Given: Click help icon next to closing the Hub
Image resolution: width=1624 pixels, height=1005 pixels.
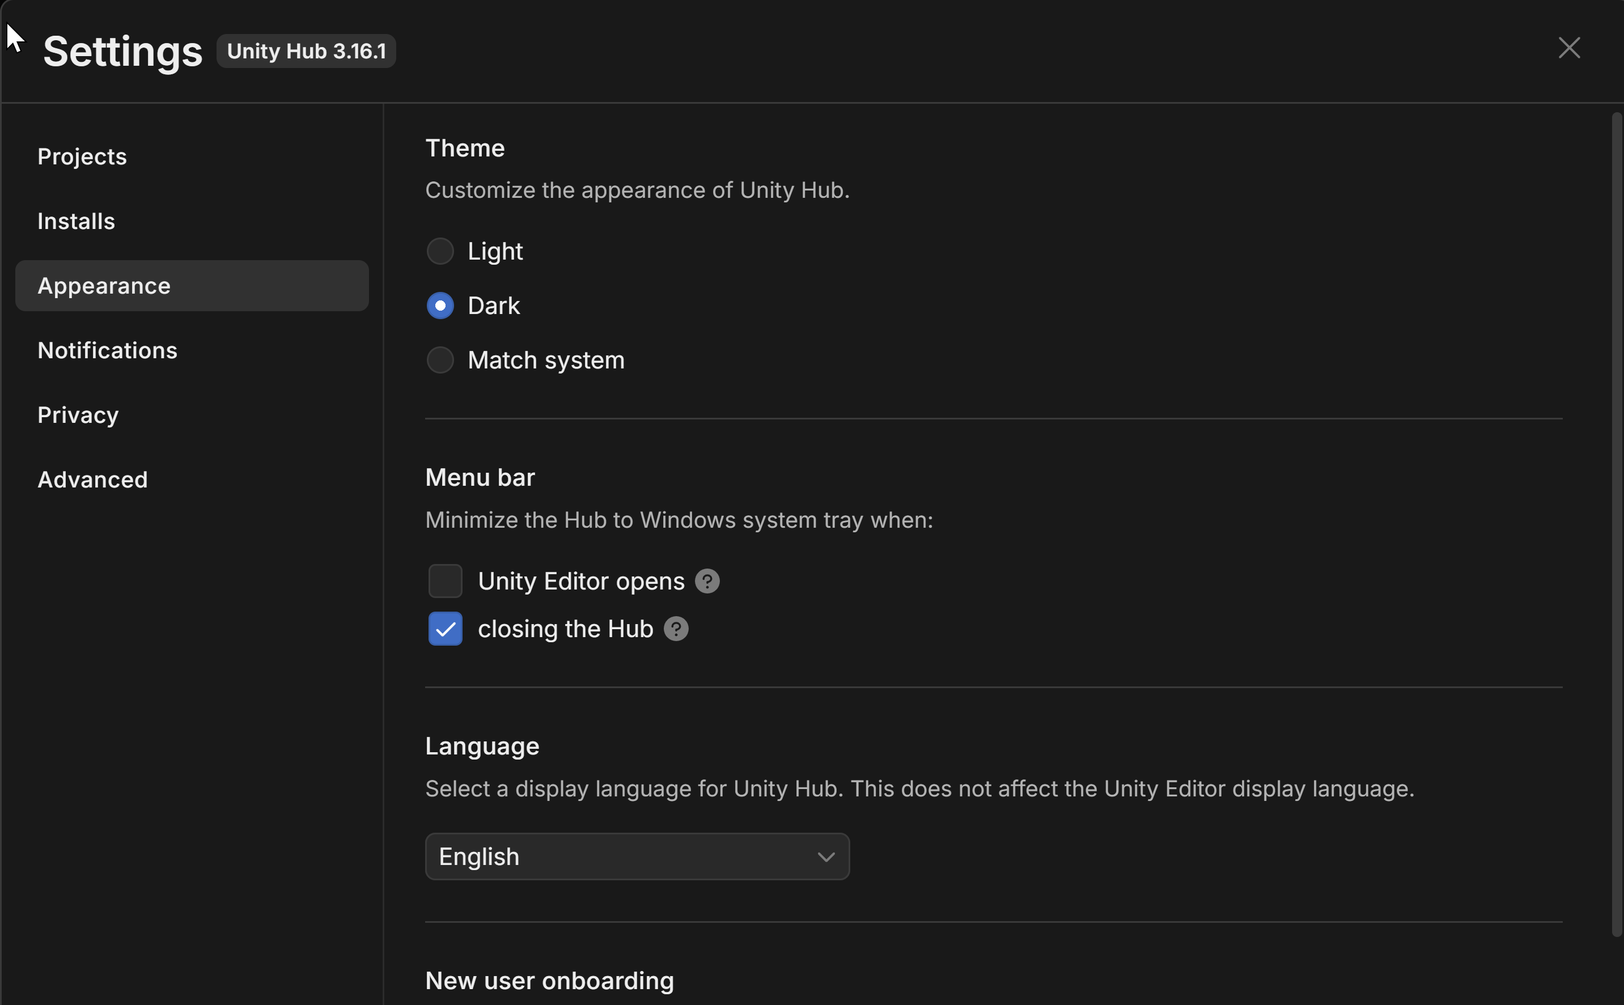Looking at the screenshot, I should click(x=676, y=629).
